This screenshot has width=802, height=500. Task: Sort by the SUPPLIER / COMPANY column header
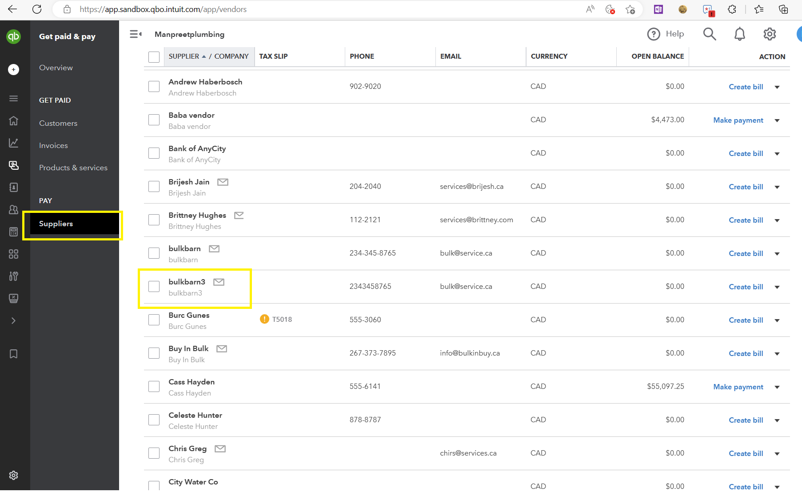pos(209,56)
